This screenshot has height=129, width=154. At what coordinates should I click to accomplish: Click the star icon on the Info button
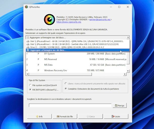[37, 116]
